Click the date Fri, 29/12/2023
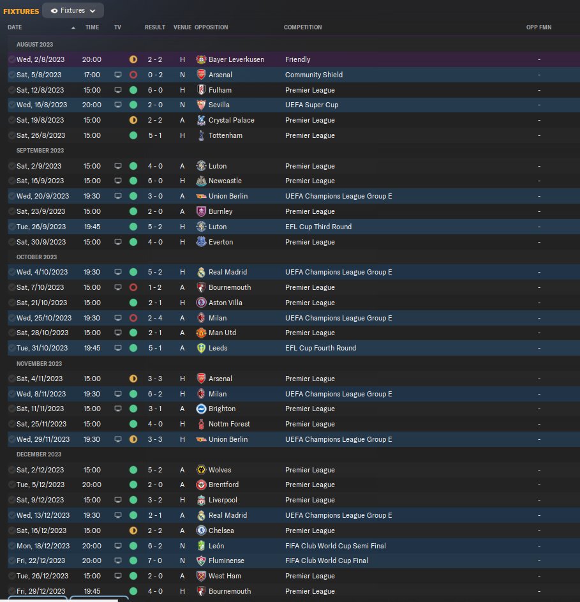Screen dimensions: 580x602 [41, 591]
